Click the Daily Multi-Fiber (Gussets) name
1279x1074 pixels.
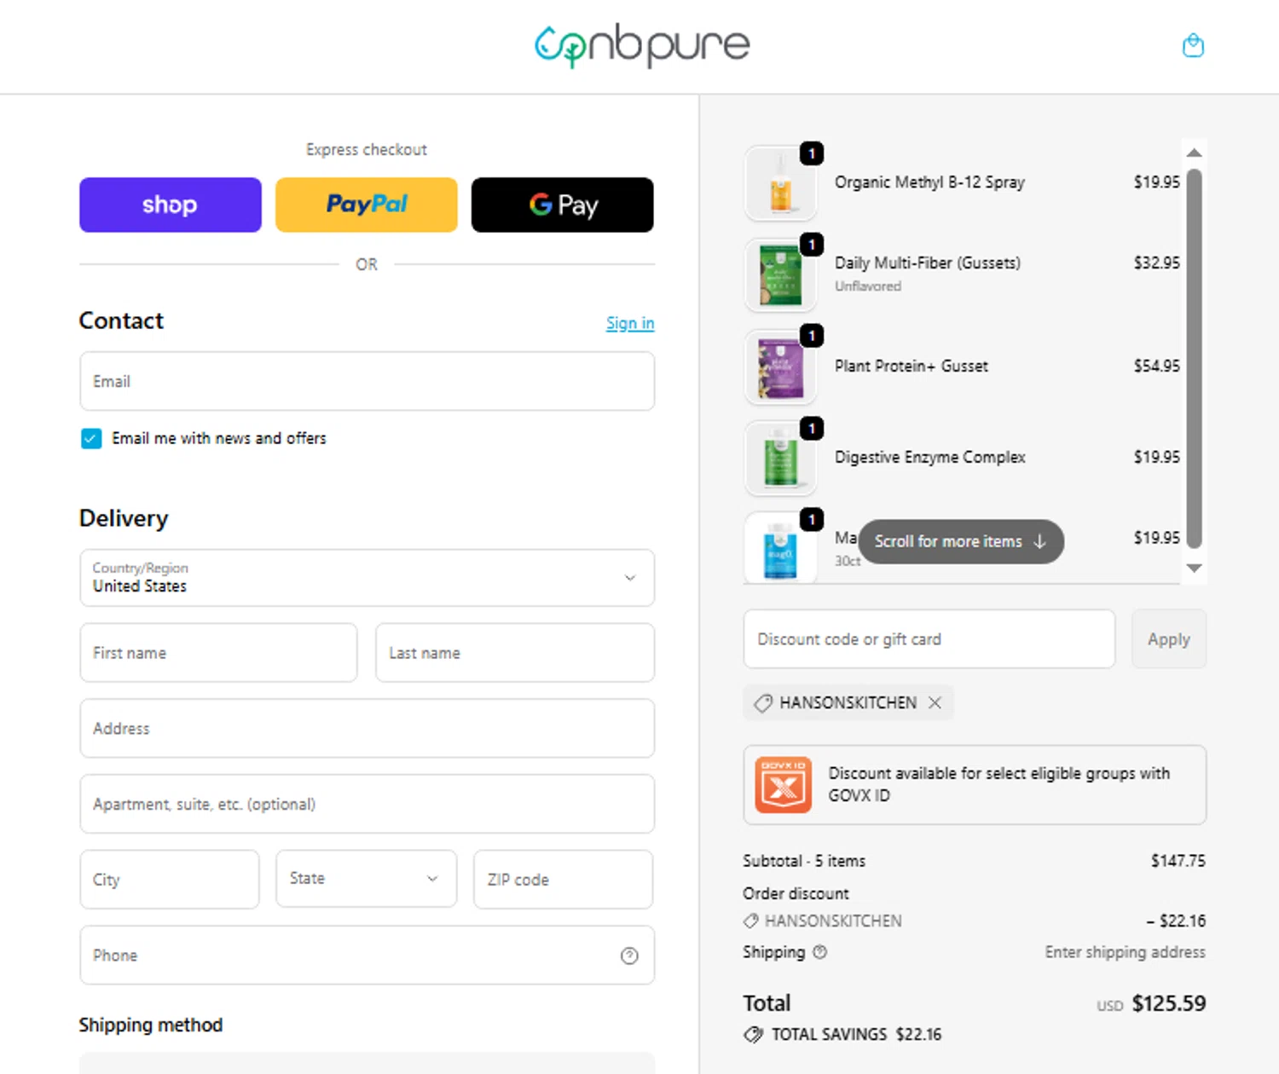pos(928,263)
